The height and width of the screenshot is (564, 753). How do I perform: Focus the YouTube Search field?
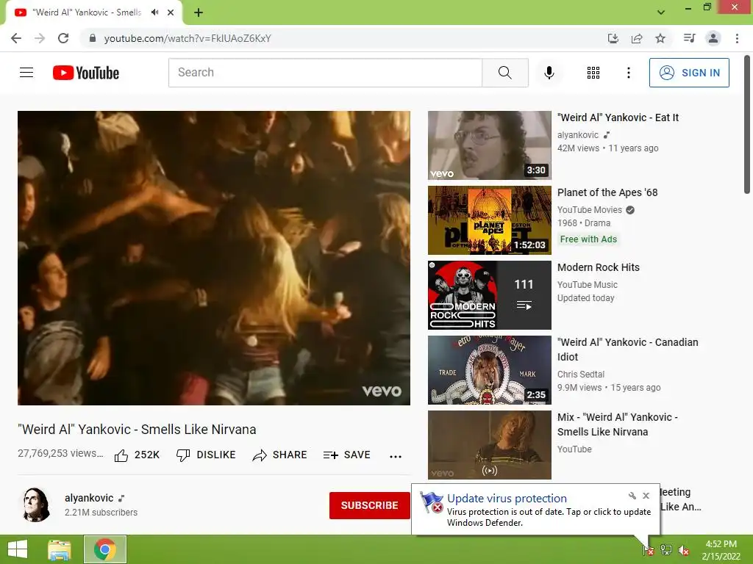point(325,73)
